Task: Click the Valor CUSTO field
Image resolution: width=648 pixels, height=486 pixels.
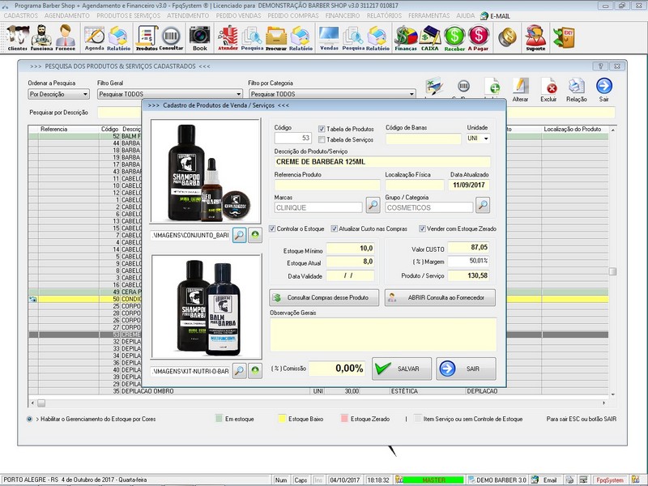Action: click(x=469, y=247)
